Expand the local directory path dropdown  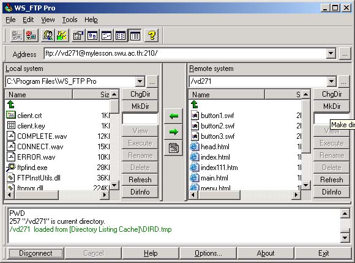point(140,81)
